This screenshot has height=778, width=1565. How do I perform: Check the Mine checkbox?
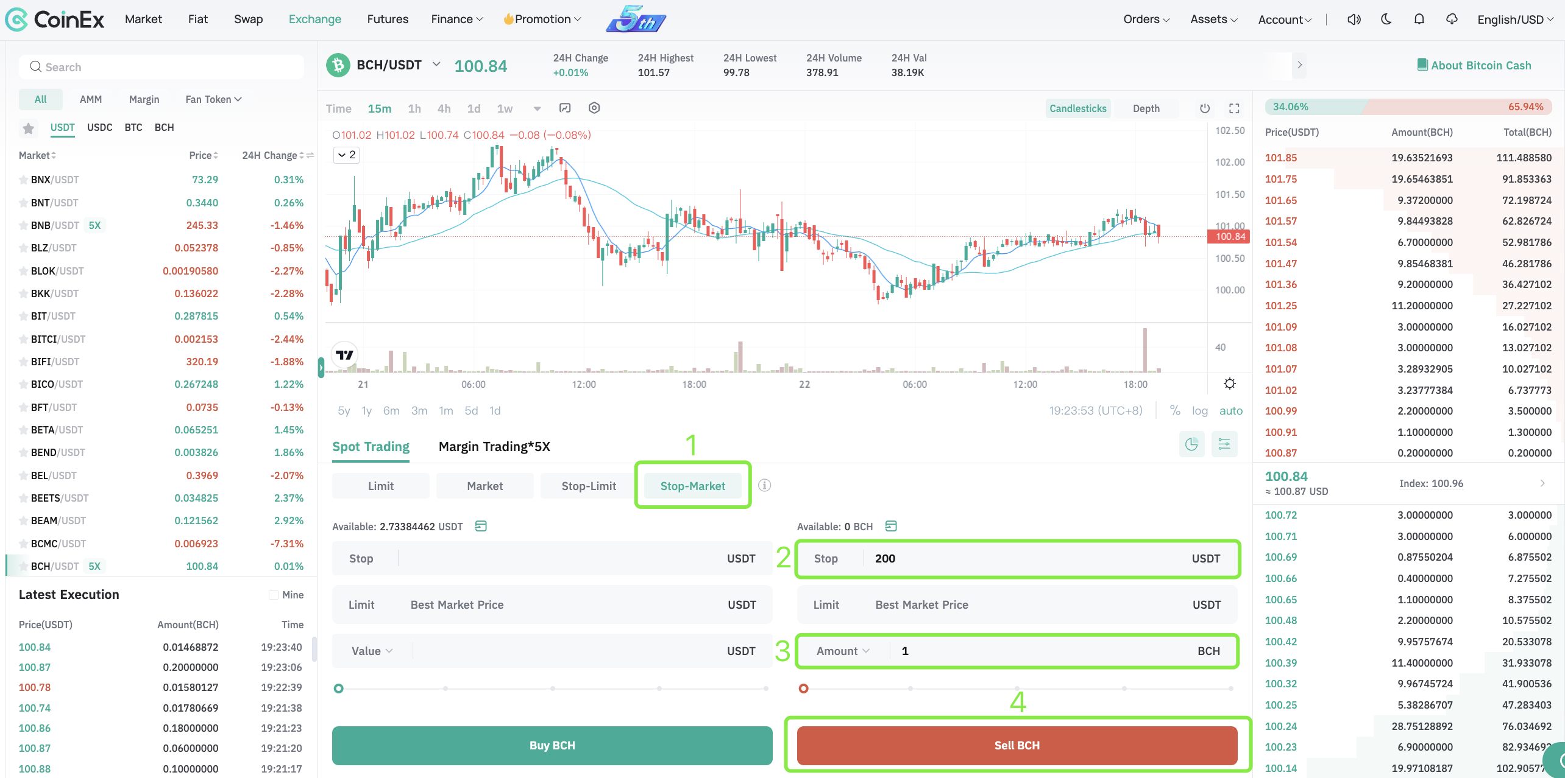point(274,595)
